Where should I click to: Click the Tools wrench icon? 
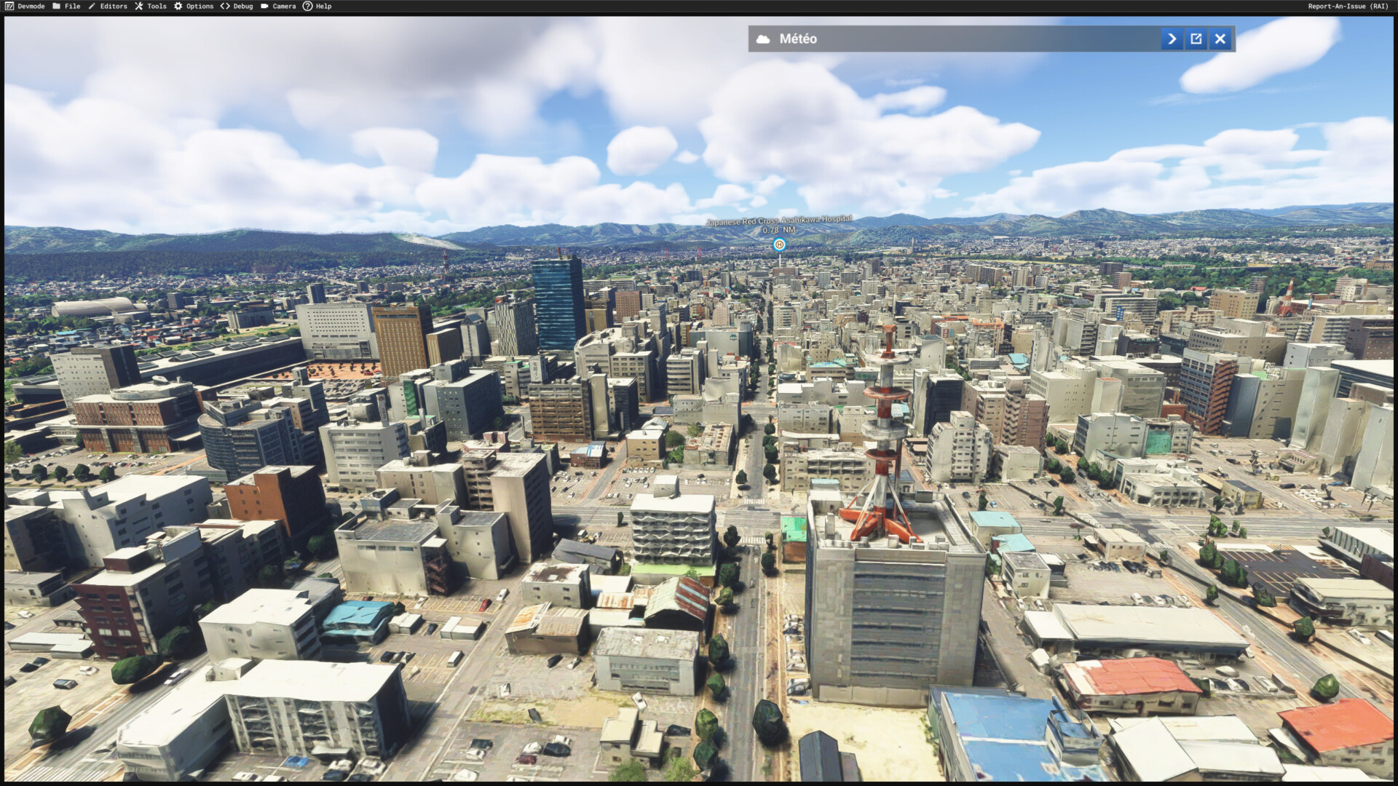point(138,6)
